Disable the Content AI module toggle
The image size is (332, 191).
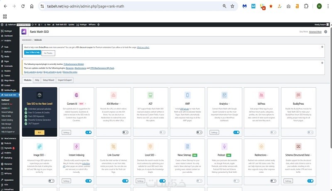point(88,132)
